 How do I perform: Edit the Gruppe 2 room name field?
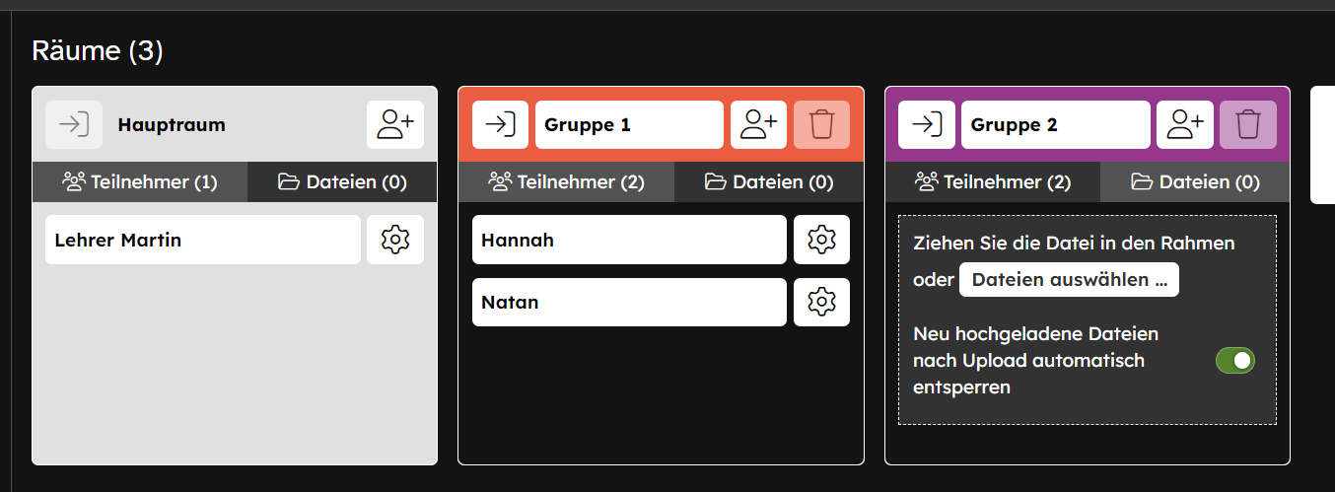[1055, 125]
